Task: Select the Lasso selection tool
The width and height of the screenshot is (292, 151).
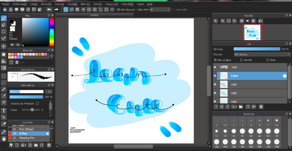Action: (4, 82)
